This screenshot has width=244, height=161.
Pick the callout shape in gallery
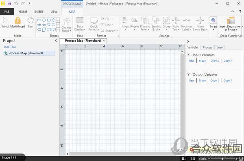click(x=54, y=30)
